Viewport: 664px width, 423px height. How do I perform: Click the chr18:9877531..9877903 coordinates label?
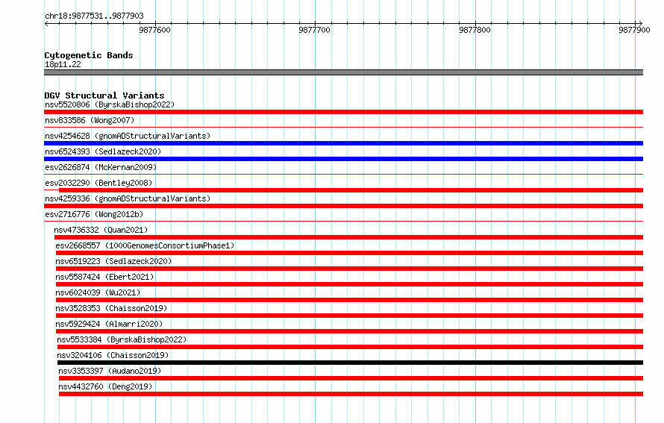pos(95,16)
